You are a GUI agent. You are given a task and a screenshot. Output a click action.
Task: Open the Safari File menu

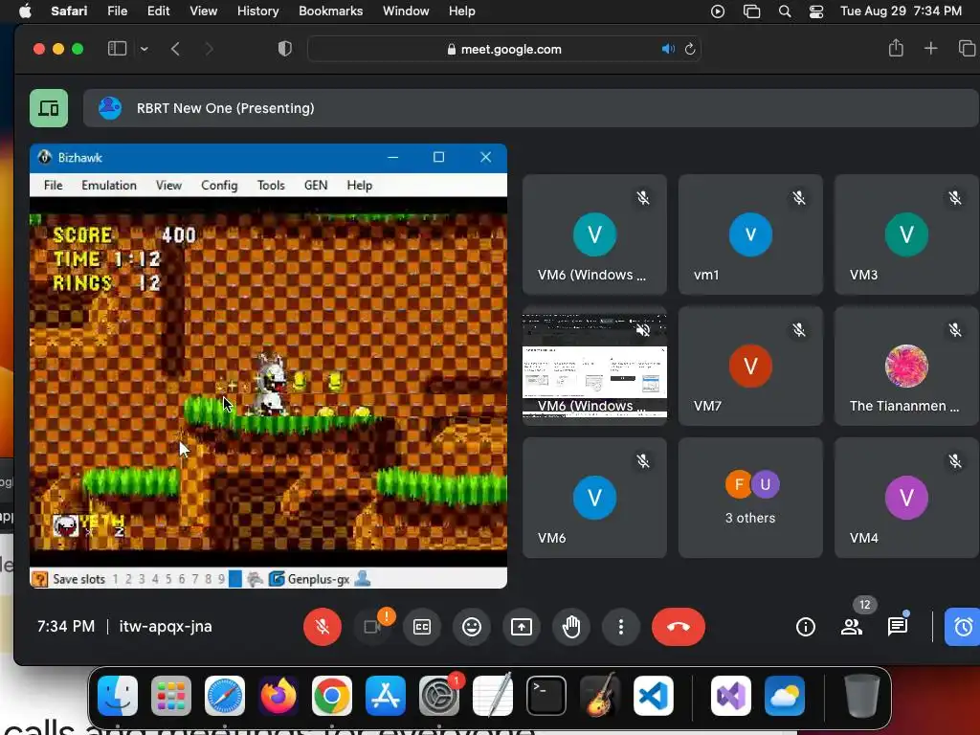click(117, 11)
